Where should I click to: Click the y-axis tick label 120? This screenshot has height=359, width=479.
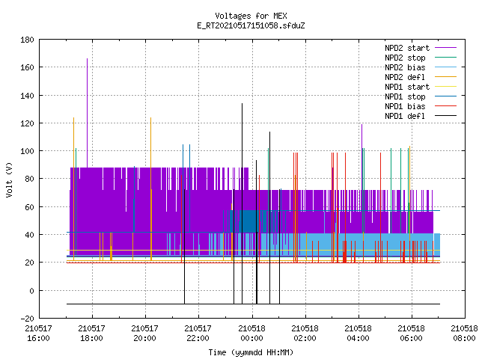[27, 123]
